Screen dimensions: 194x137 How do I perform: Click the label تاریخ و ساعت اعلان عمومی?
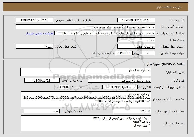(73, 20)
